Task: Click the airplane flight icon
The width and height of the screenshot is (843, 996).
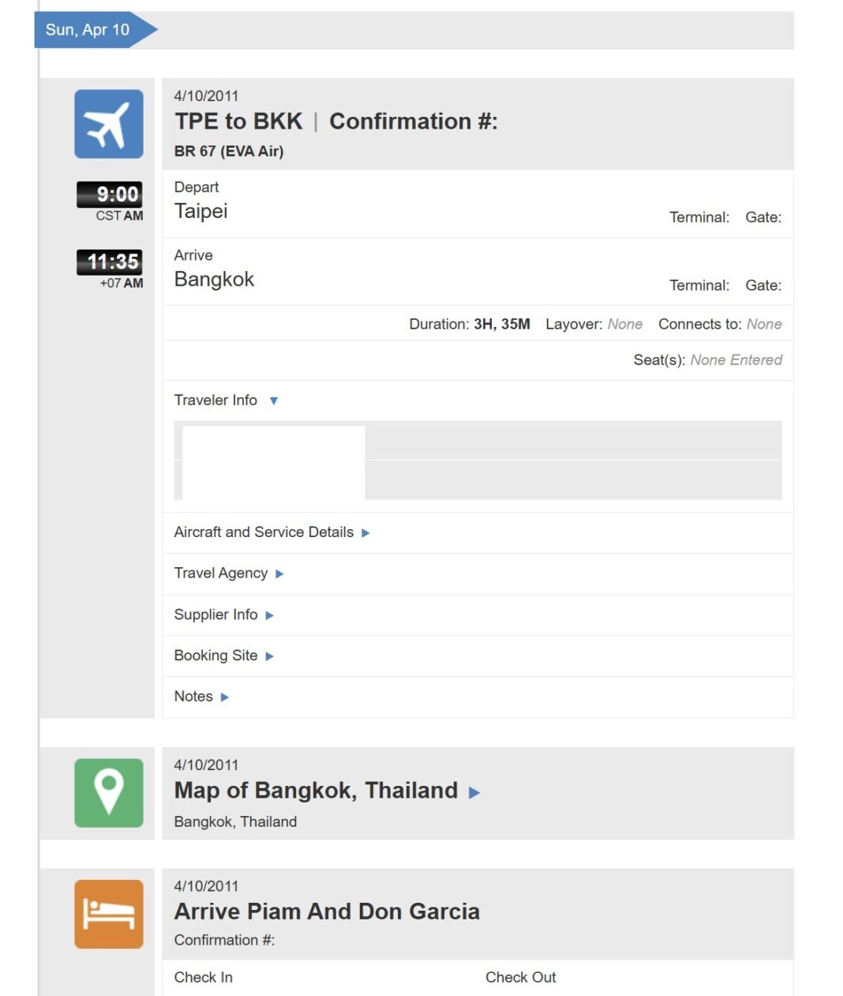Action: (108, 124)
